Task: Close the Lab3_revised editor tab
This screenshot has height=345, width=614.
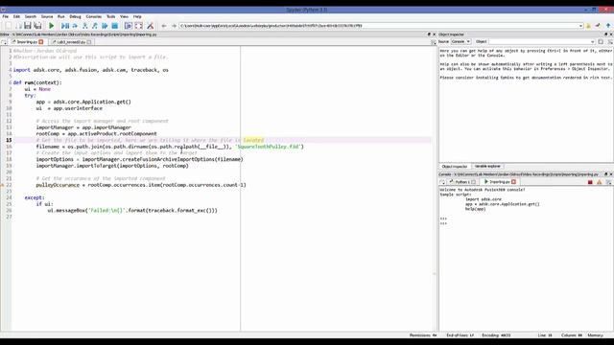Action: click(89, 42)
